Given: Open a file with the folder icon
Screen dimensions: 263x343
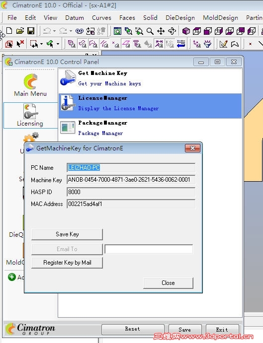Looking at the screenshot, I should (x=20, y=31).
